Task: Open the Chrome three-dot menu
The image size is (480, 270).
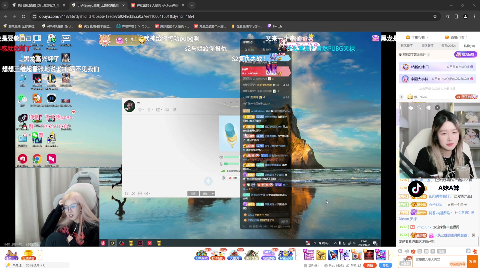Action: (474, 16)
